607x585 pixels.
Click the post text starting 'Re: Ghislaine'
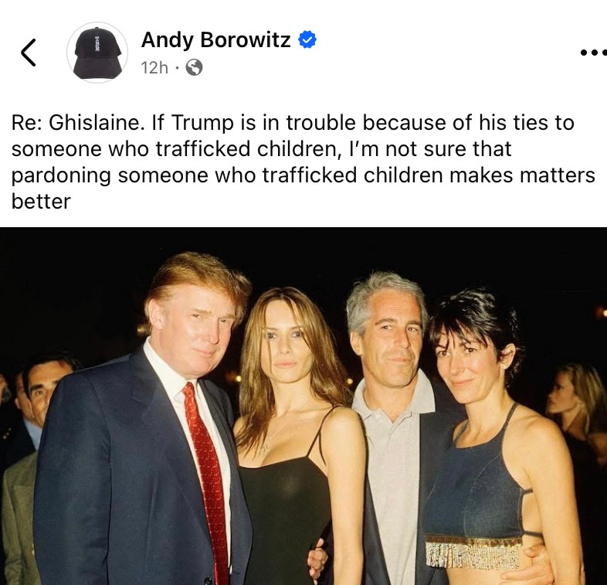303,162
